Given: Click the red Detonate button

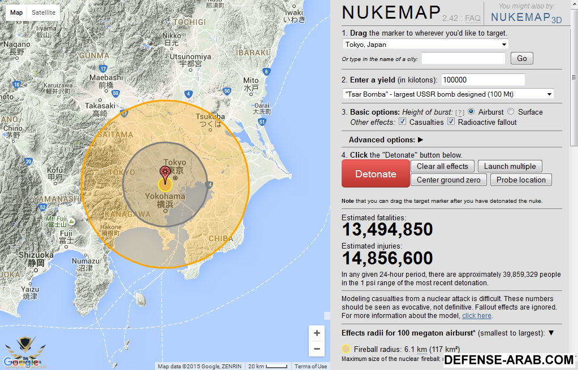Looking at the screenshot, I should click(376, 174).
